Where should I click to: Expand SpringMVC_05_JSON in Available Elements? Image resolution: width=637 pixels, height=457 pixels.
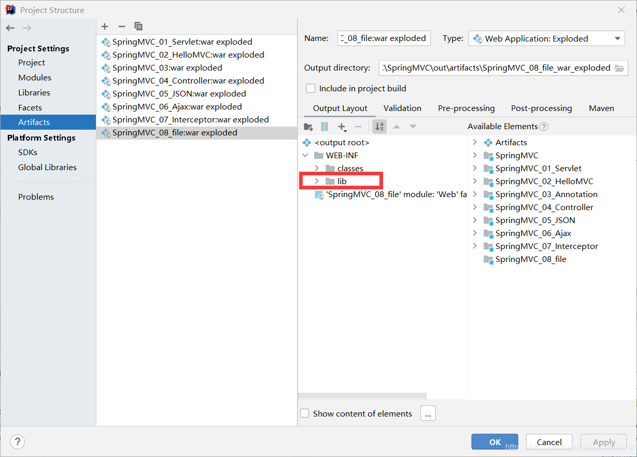pos(474,220)
